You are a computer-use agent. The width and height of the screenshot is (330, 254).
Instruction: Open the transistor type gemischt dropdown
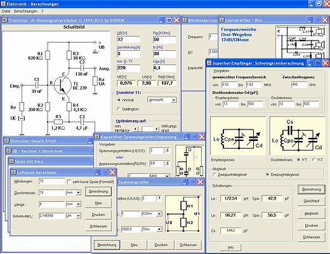pyautogui.click(x=173, y=100)
